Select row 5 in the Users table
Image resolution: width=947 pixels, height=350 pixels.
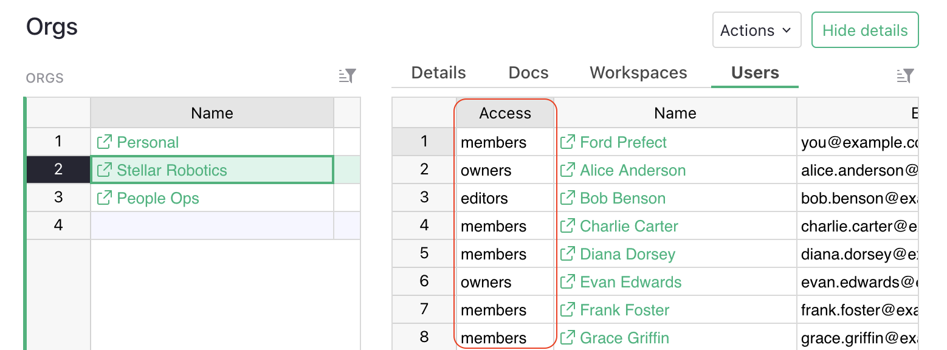pos(423,253)
